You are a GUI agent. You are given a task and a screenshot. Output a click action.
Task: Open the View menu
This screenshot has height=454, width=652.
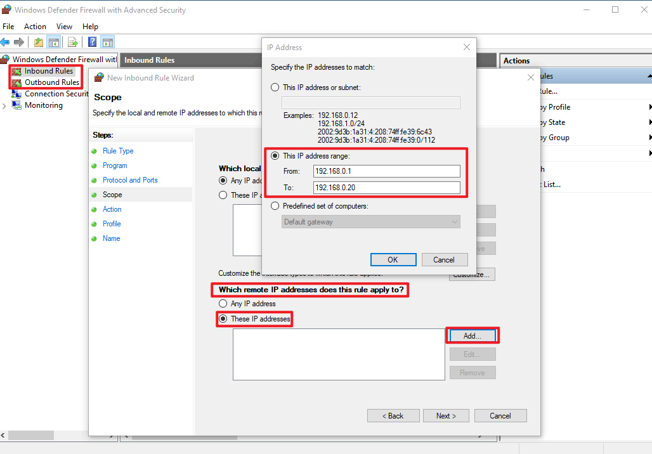click(64, 26)
